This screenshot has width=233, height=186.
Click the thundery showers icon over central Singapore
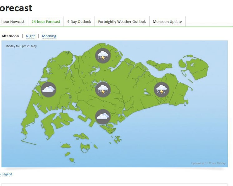[103, 90]
